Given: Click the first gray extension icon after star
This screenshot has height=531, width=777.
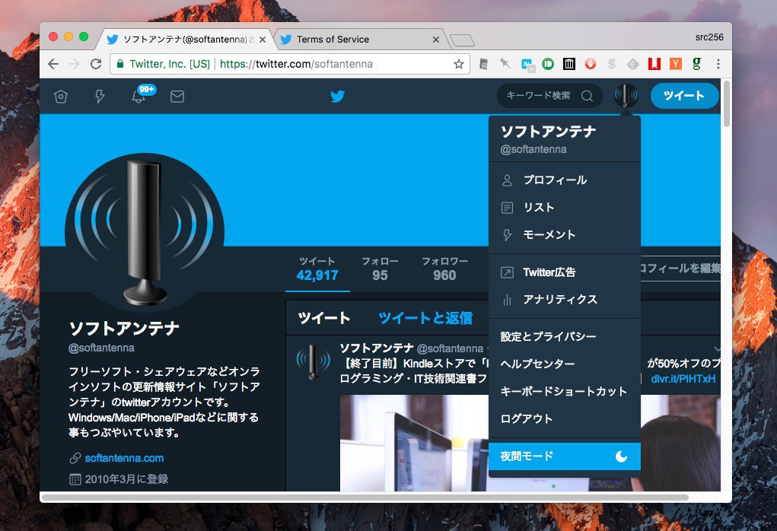Looking at the screenshot, I should pyautogui.click(x=484, y=64).
